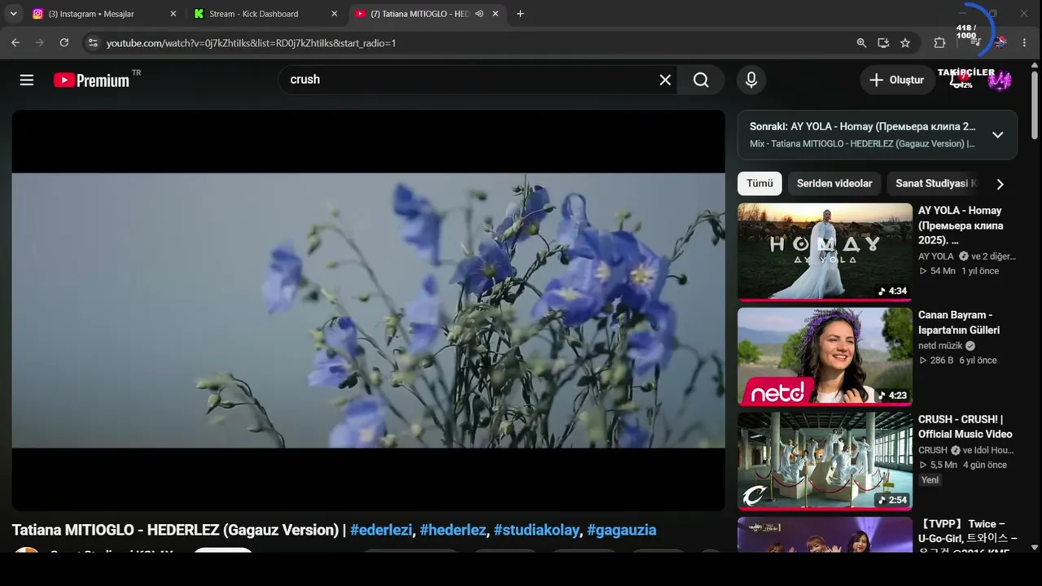The width and height of the screenshot is (1042, 586).
Task: Open the 'AY YOLA - Homay' video title
Action: pyautogui.click(x=961, y=225)
